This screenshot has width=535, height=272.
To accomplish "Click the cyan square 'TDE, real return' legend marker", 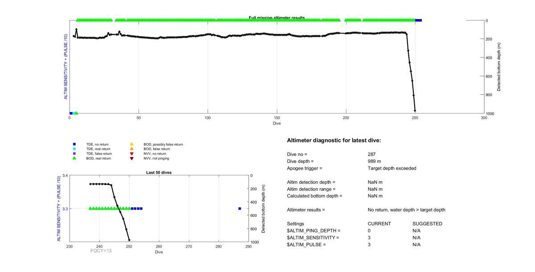I will (x=74, y=149).
